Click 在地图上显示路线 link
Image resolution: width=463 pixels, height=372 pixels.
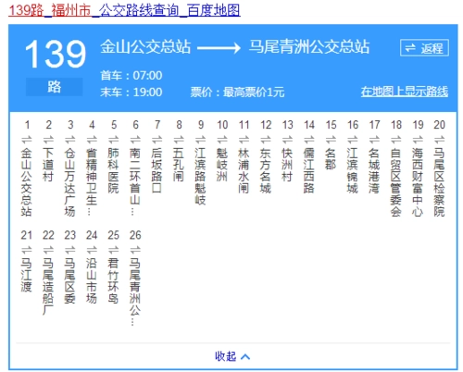(405, 92)
